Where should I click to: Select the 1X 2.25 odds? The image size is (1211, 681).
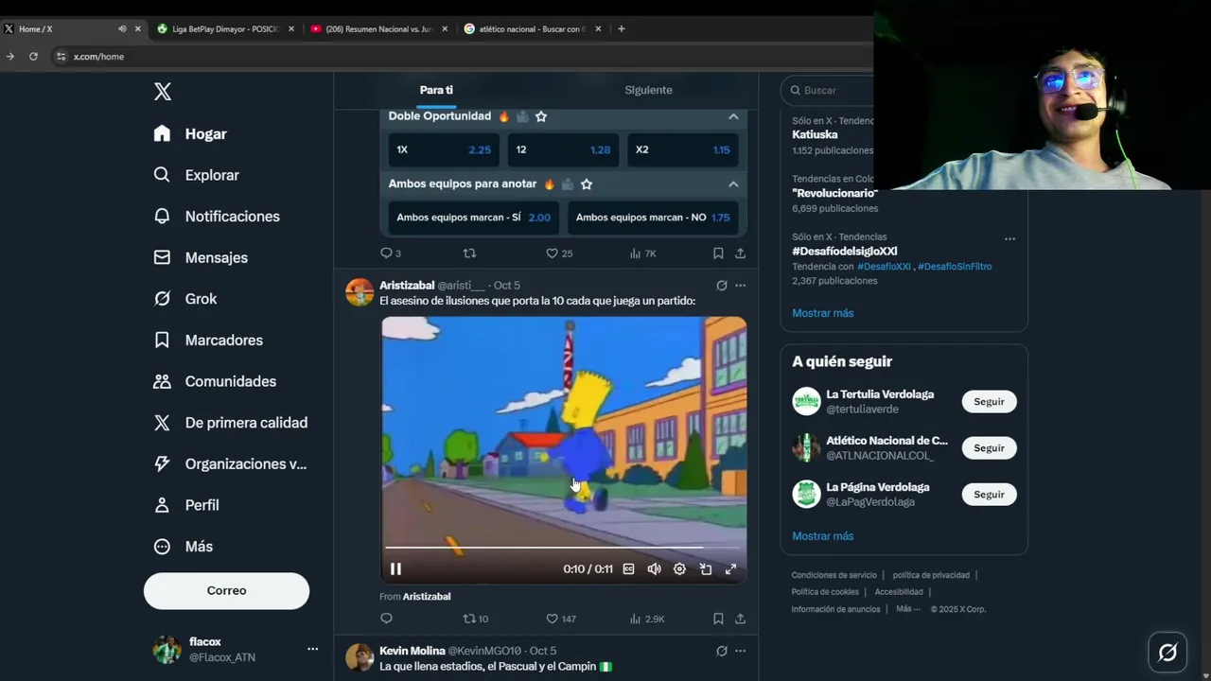tap(444, 149)
